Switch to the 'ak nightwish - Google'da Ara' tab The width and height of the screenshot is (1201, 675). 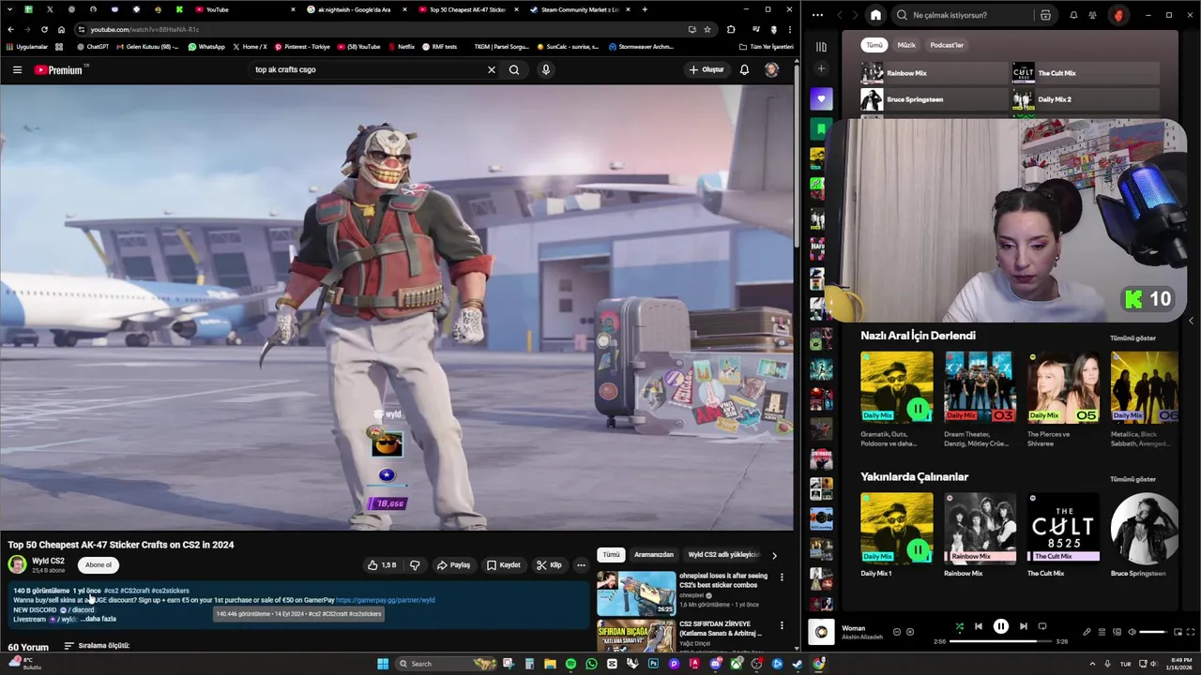(354, 9)
